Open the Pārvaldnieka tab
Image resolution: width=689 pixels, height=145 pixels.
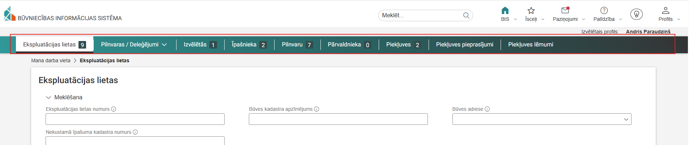[x=349, y=45]
